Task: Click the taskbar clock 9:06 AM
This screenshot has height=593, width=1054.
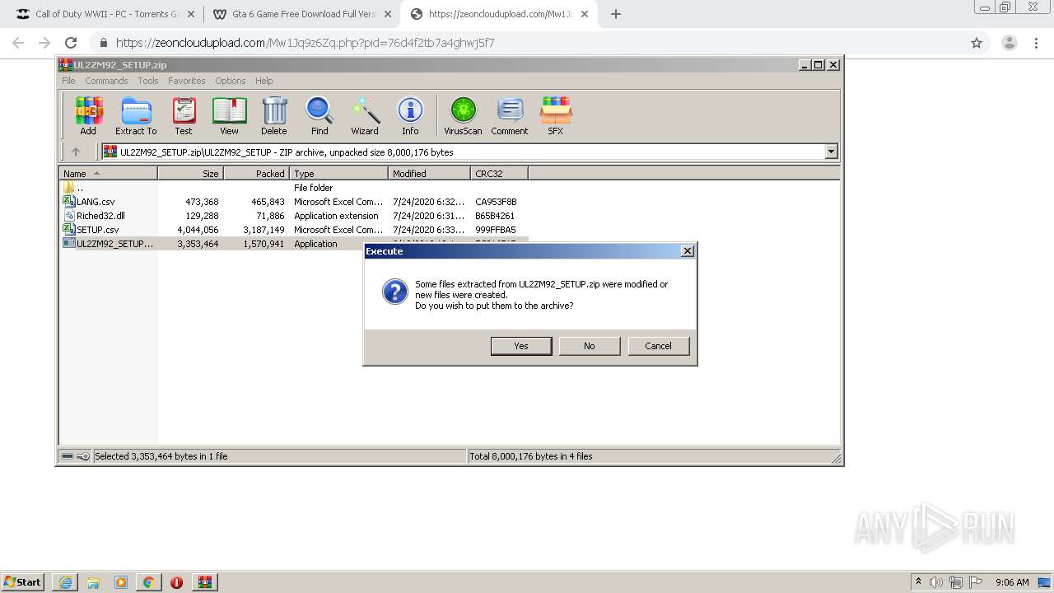Action: 1012,582
